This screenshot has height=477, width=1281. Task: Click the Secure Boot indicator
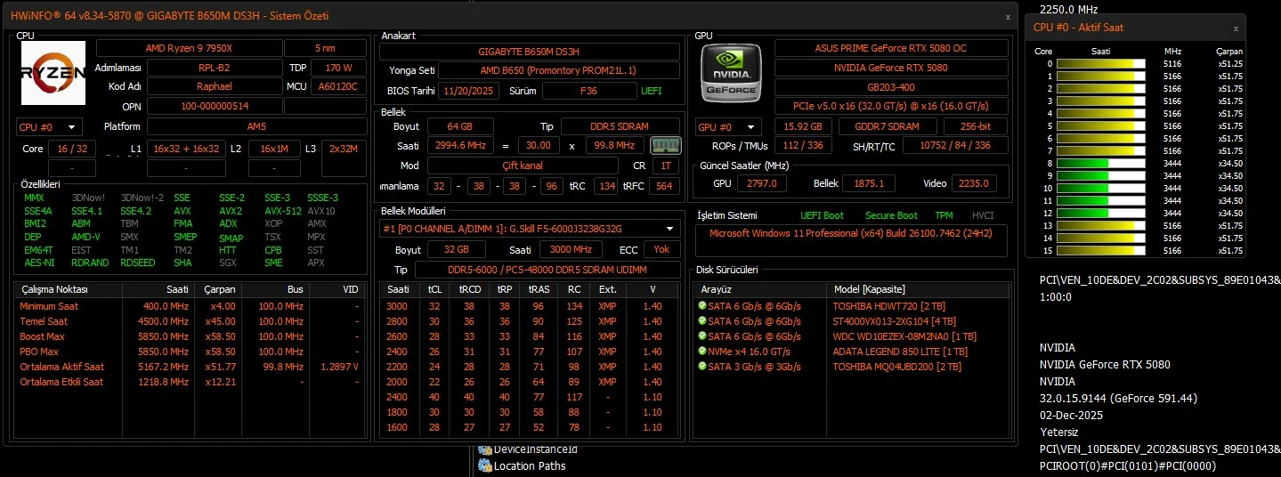pos(891,215)
